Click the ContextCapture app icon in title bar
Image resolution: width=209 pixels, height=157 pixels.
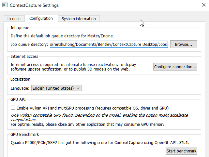(5, 5)
